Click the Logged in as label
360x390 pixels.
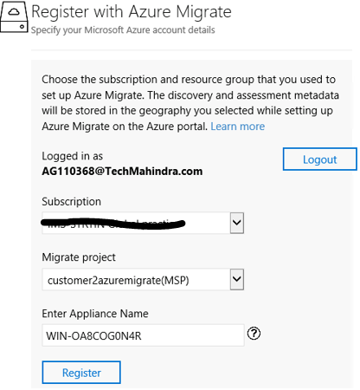(x=73, y=156)
